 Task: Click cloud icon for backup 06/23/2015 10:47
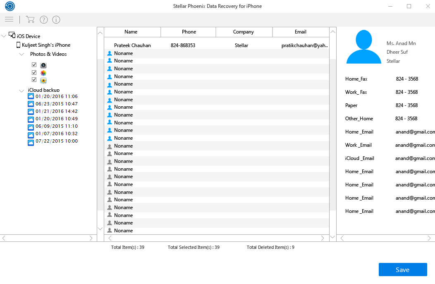[31, 104]
